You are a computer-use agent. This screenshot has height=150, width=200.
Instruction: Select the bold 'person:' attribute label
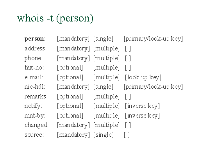pos(35,39)
